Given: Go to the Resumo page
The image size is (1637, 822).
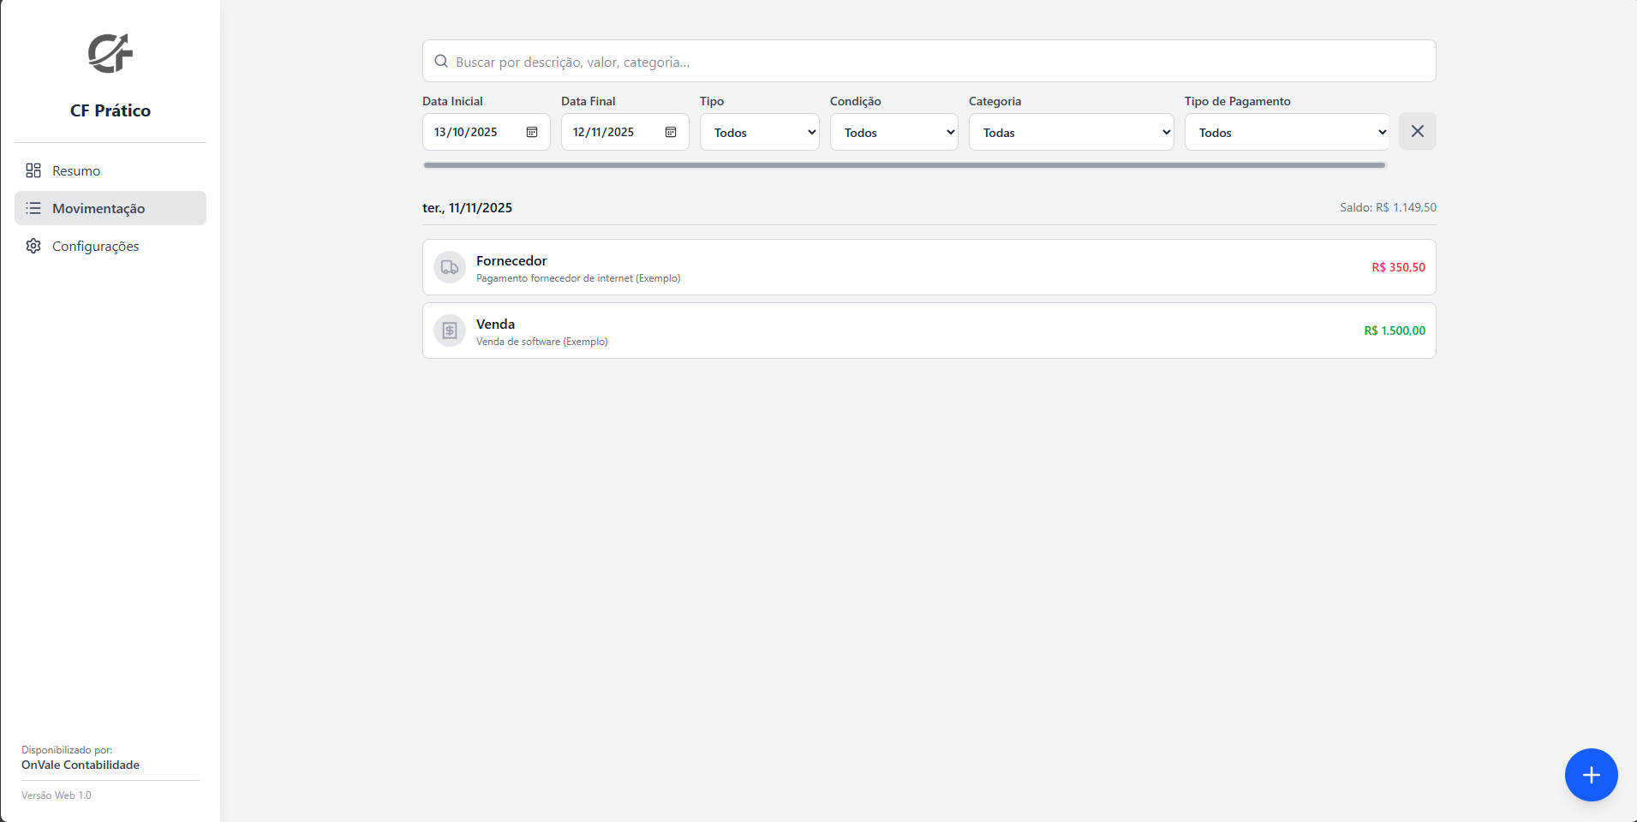Looking at the screenshot, I should 76,170.
